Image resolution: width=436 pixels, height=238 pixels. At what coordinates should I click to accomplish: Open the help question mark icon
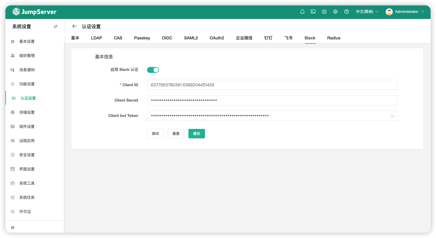[x=346, y=12]
